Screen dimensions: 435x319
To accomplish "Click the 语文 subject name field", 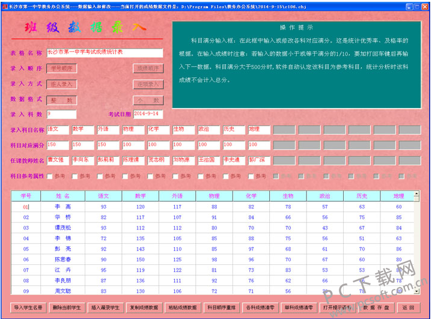I will point(58,130).
